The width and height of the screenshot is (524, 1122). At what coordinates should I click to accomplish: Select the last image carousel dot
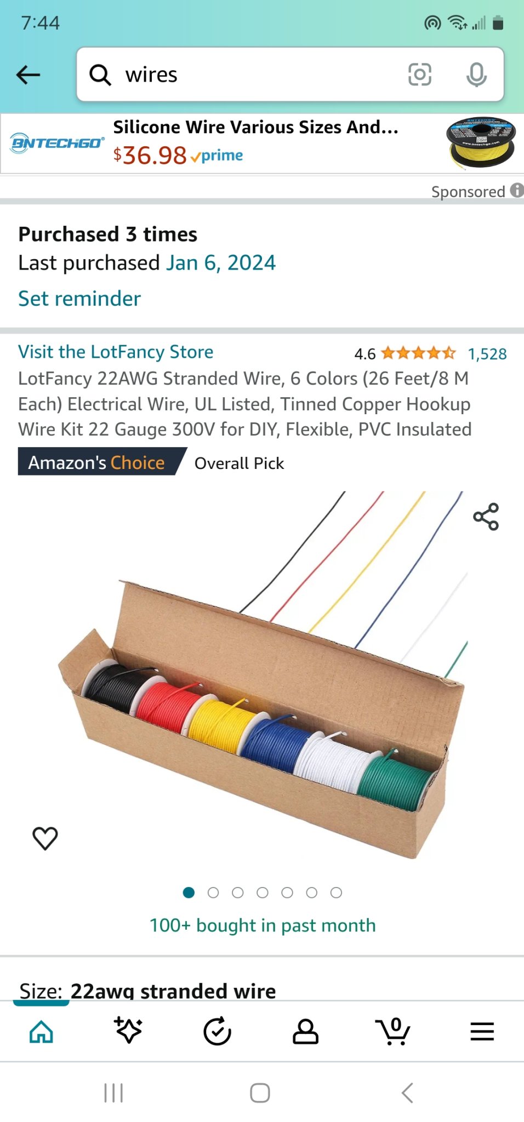pyautogui.click(x=337, y=892)
